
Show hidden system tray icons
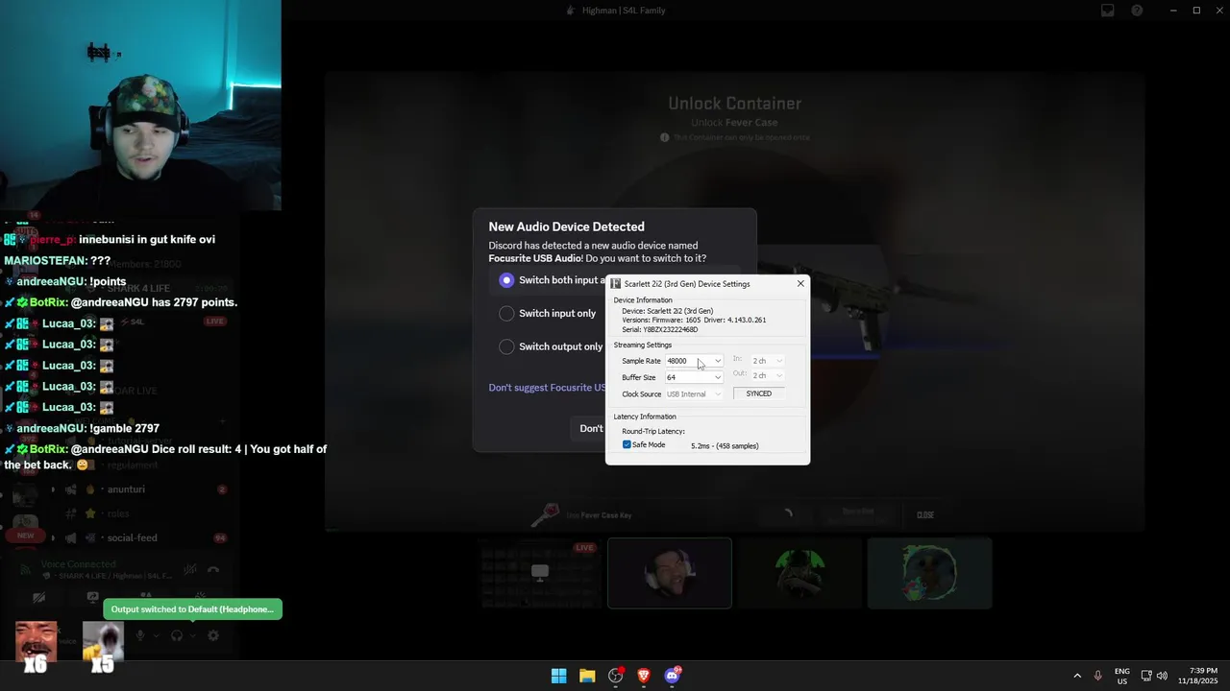tap(1077, 676)
